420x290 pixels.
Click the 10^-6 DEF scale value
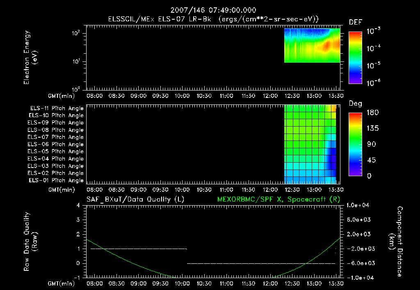pos(373,82)
